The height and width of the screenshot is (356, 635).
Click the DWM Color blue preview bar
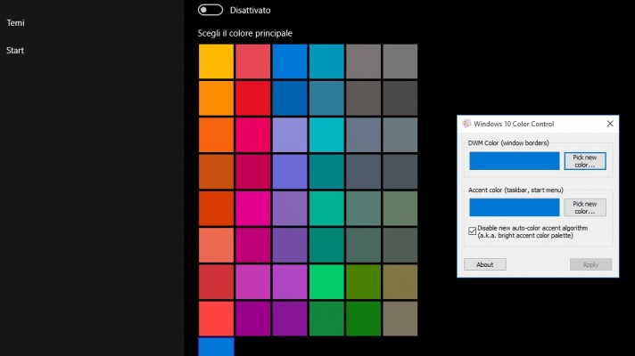coord(514,161)
